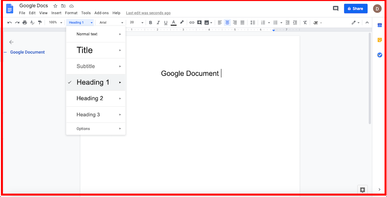Click the Share button
The width and height of the screenshot is (387, 197).
click(356, 9)
